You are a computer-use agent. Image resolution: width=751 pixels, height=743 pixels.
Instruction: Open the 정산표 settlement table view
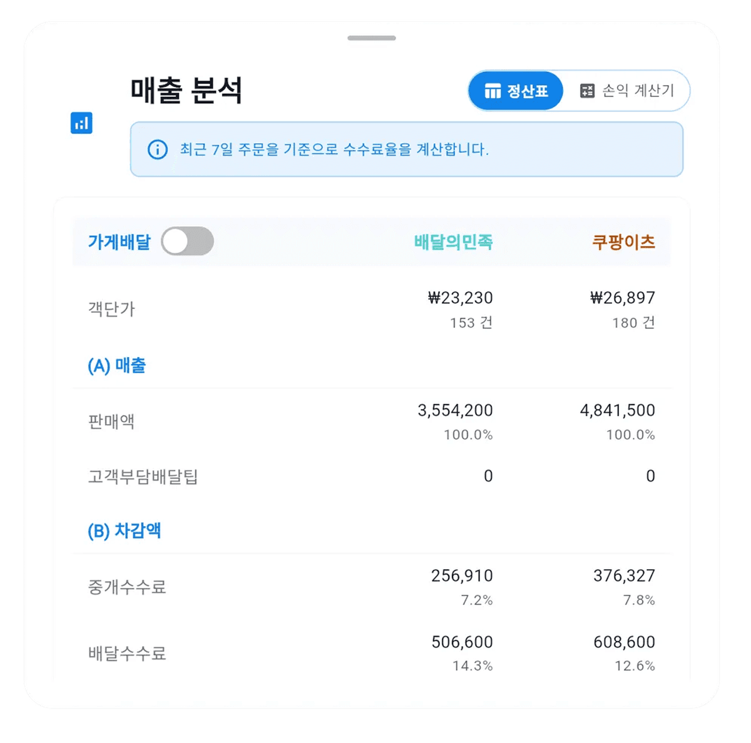tap(516, 91)
